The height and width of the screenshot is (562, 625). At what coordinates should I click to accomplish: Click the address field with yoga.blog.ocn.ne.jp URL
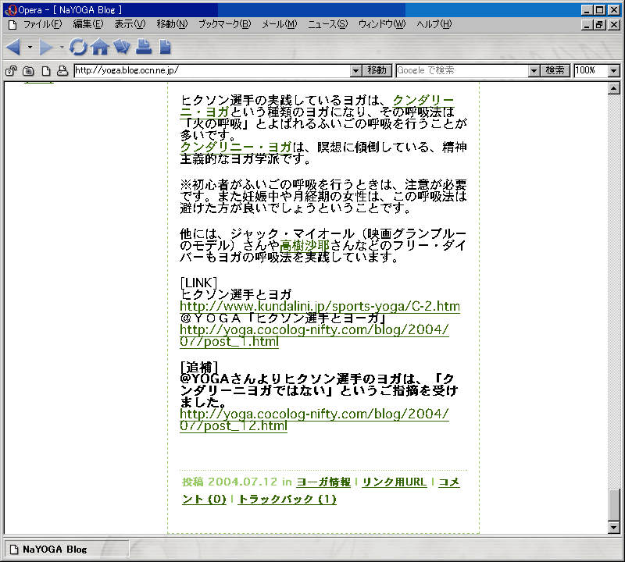pos(212,71)
